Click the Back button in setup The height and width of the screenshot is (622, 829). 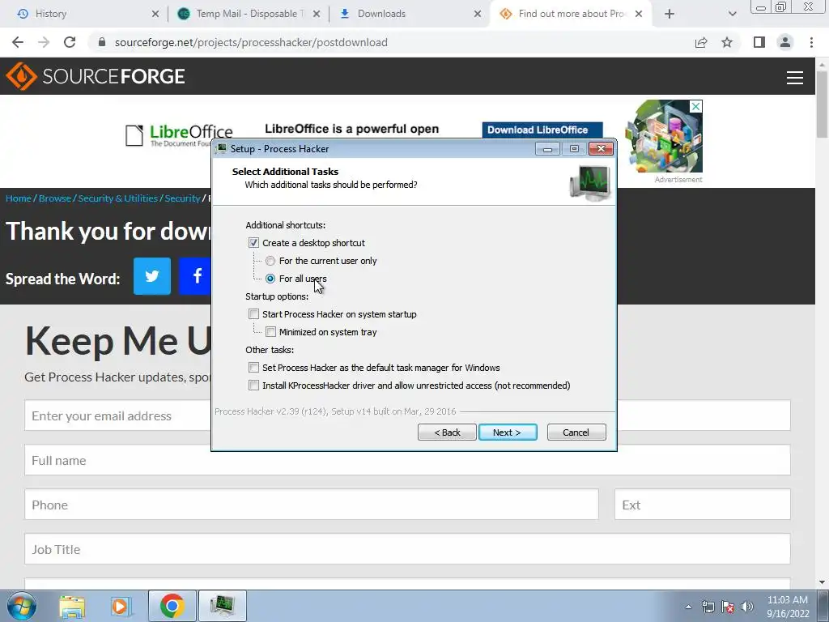click(x=447, y=432)
